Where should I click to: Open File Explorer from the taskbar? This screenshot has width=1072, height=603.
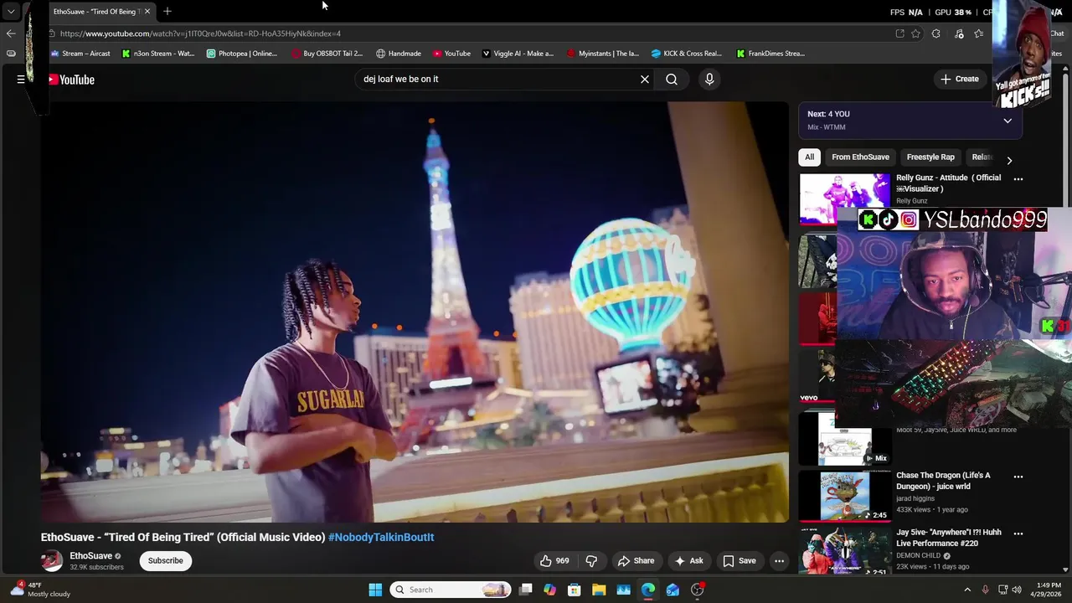click(x=599, y=590)
